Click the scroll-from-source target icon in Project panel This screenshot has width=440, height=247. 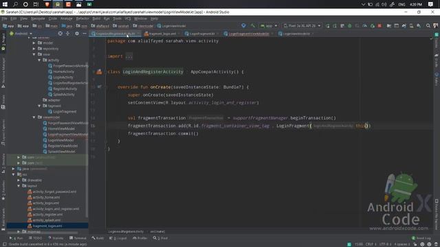click(x=60, y=34)
